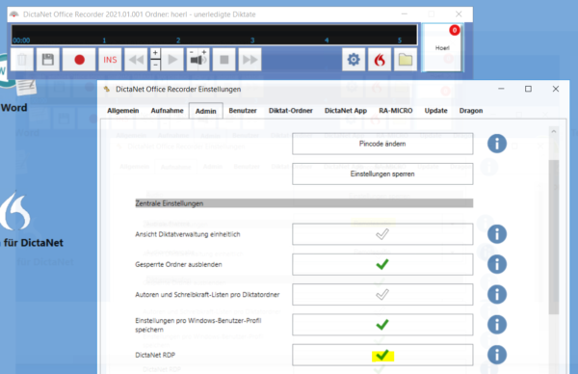Screen dimensions: 578x374
Task: Toggle Ansicht Diktatverwaltung einheitlich checkmark
Action: coord(382,234)
